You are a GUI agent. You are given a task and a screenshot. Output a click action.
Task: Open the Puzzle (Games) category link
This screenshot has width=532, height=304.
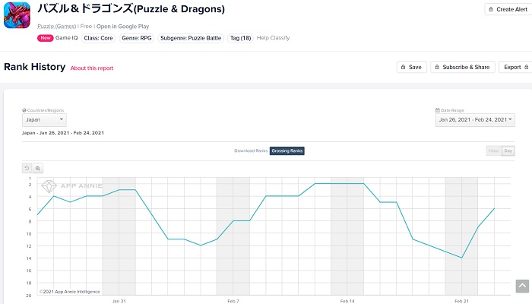pyautogui.click(x=57, y=27)
